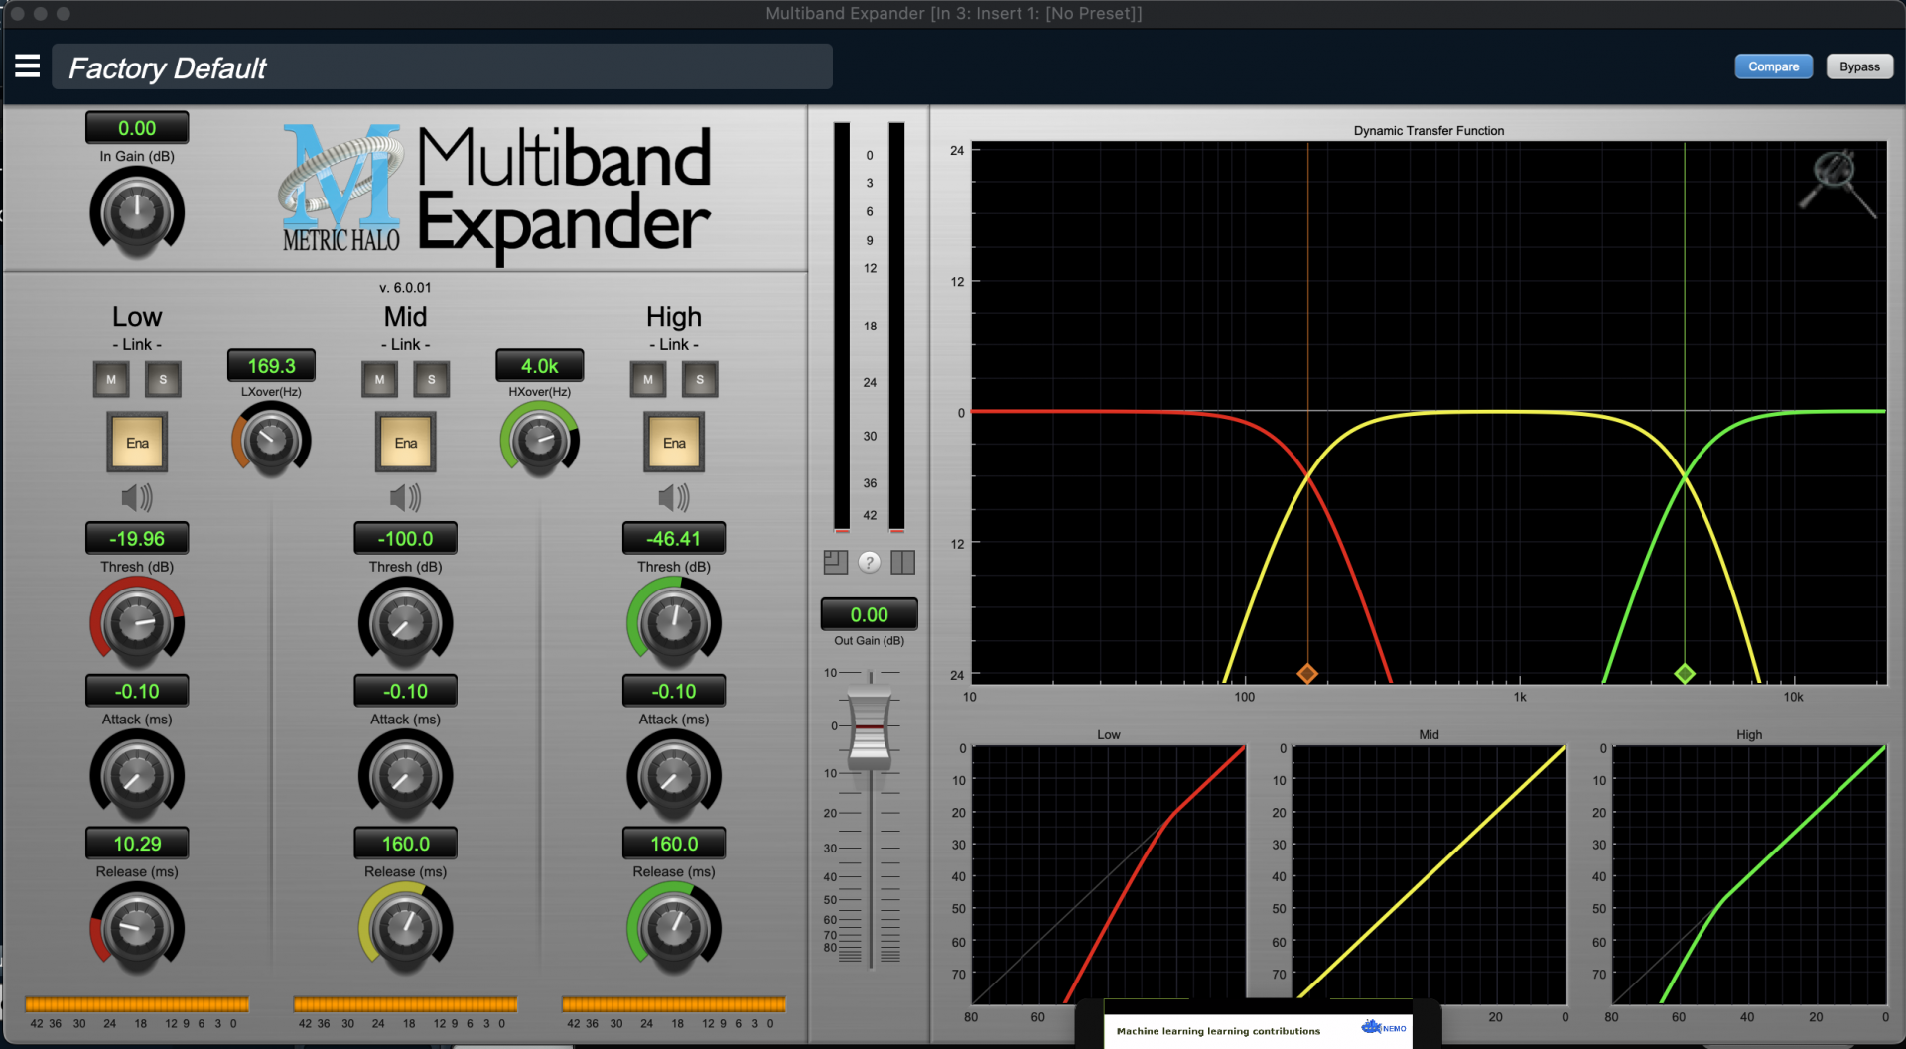Enable the Low band M link button

coord(111,379)
